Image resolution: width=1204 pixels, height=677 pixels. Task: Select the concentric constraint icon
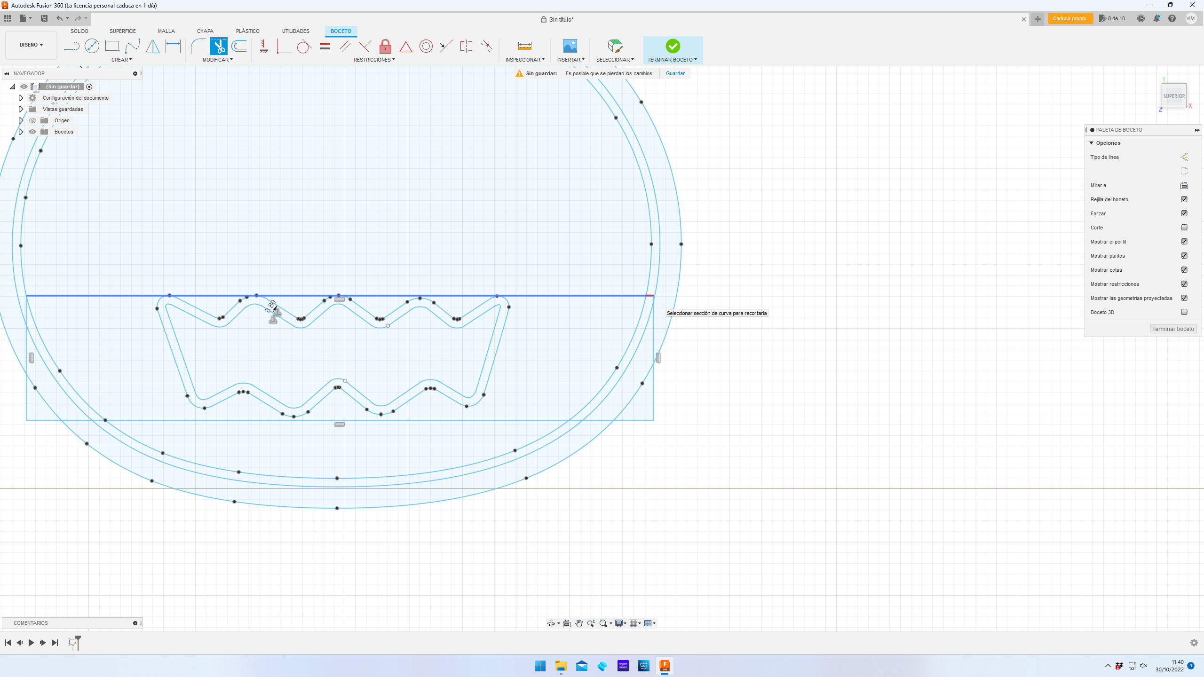[x=426, y=46]
